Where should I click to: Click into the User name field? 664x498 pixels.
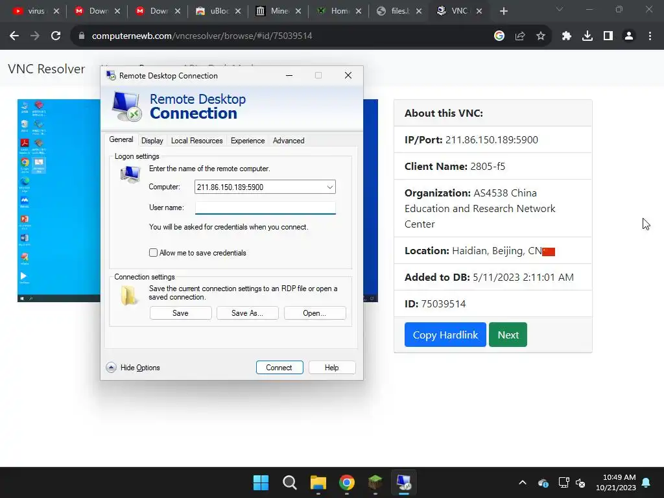[x=265, y=207]
